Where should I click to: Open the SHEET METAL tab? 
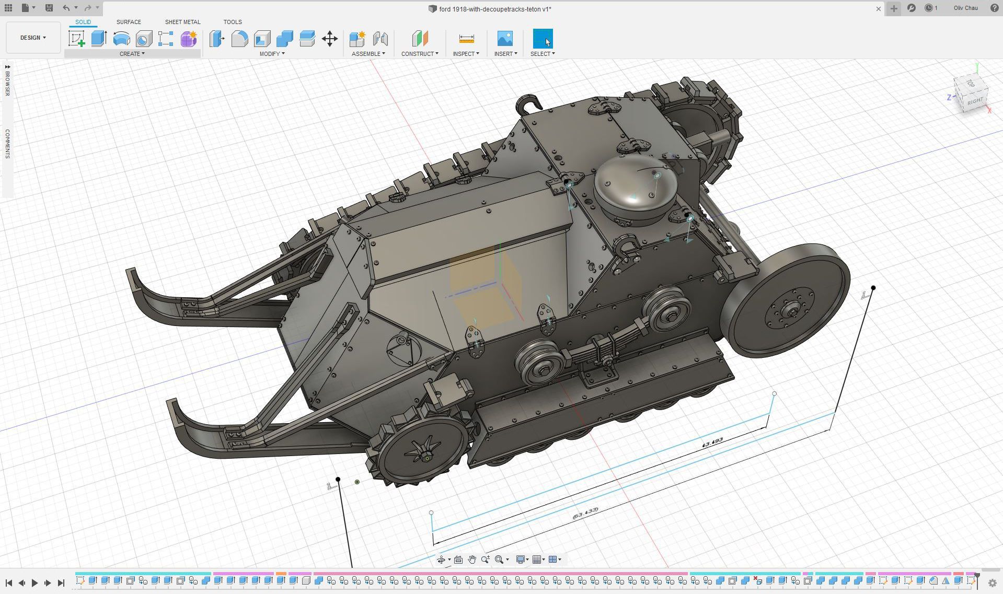point(182,22)
